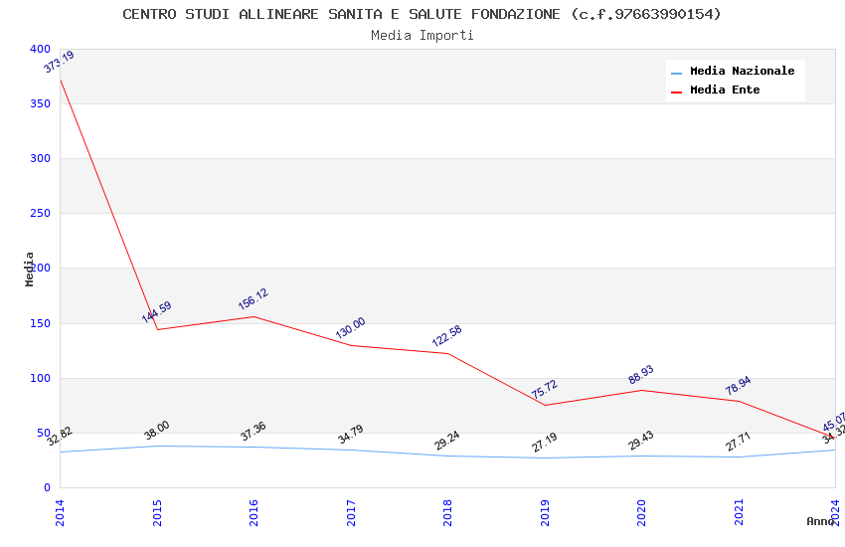Screen dimensions: 845x547
Task: Click the 0 y-axis tick label
Action: coord(47,487)
